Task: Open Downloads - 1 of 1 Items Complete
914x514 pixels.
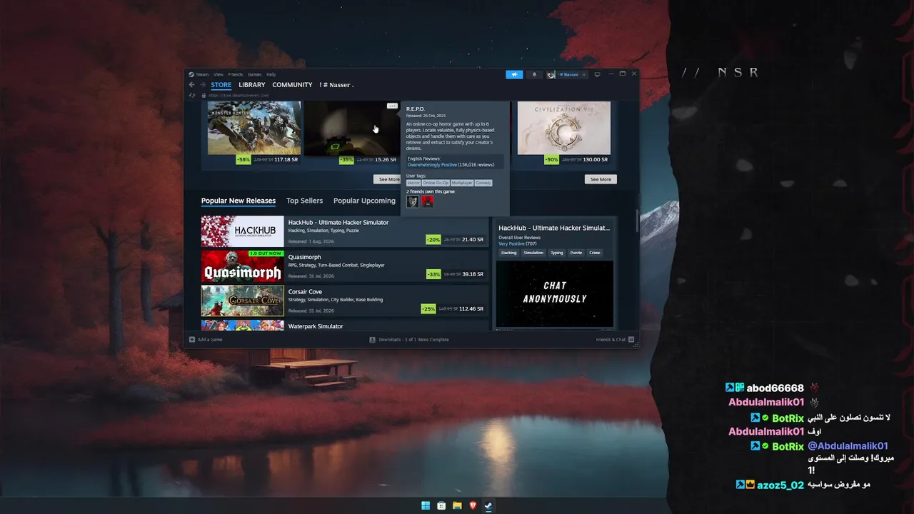Action: click(x=414, y=340)
